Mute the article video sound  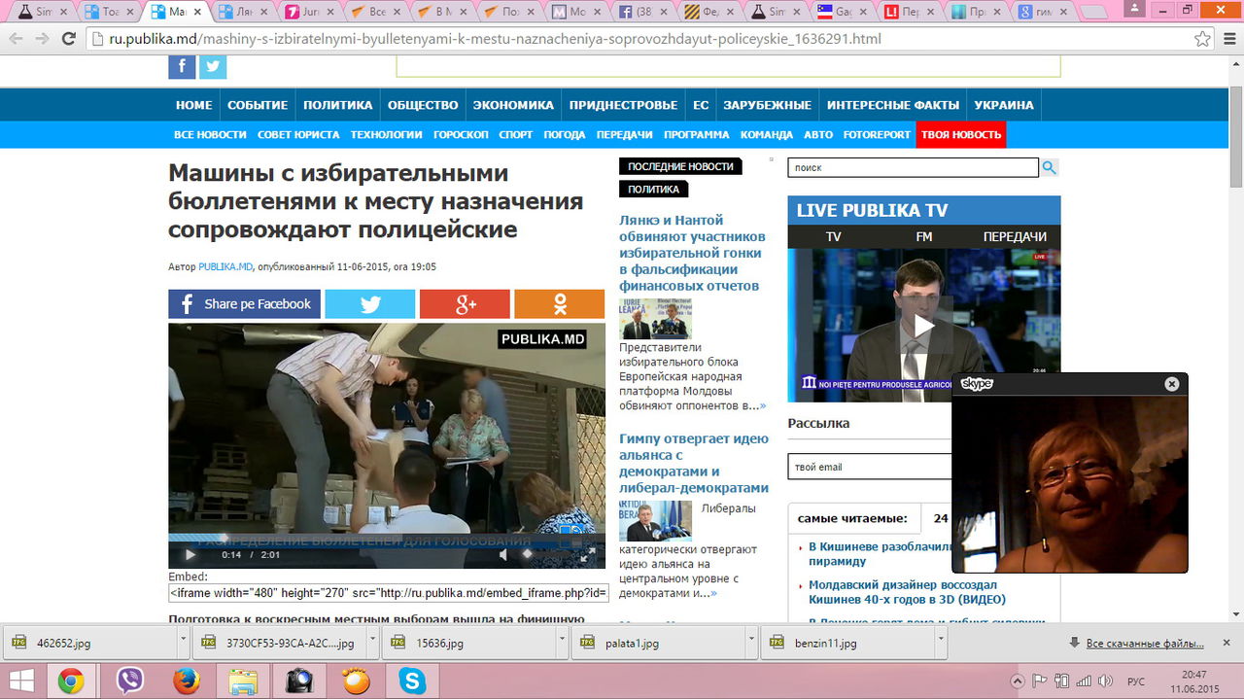(x=502, y=554)
